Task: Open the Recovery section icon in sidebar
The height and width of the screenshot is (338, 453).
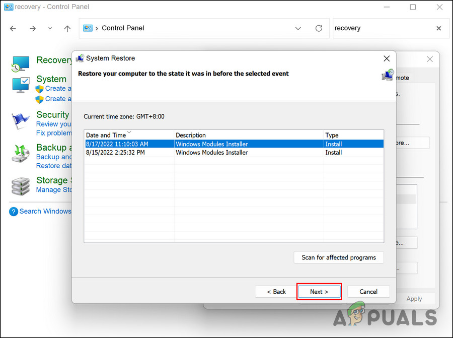Action: 20,63
